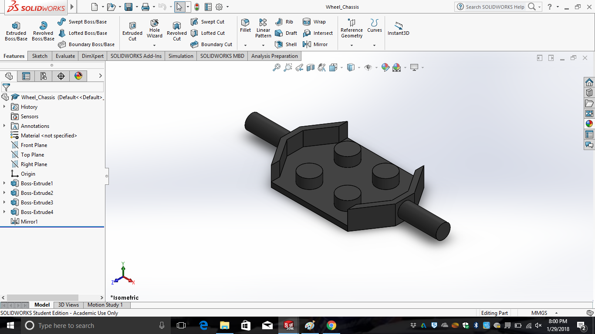Click Swept Boss/Base feature
595x334 pixels.
(x=82, y=22)
